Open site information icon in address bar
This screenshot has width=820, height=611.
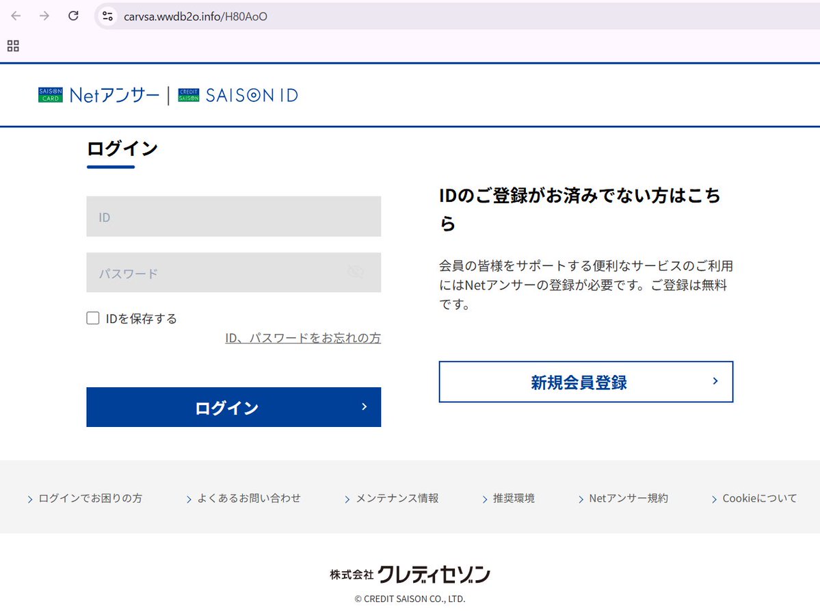[108, 16]
